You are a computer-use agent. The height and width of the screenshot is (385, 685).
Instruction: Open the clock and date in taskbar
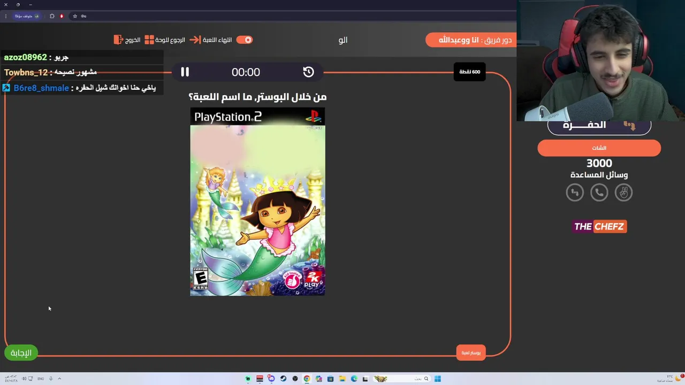click(11, 379)
